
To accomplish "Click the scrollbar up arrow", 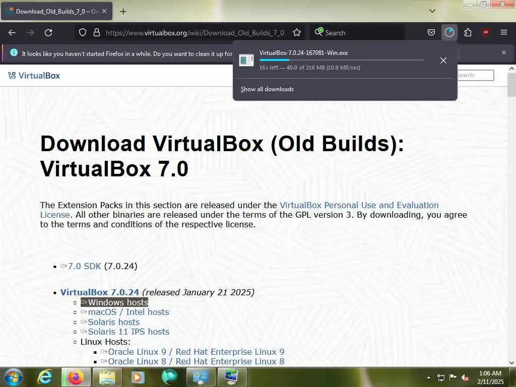I will pos(511,69).
